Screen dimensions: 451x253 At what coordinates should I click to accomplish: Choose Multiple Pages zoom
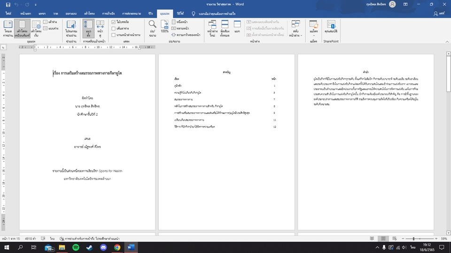[180, 29]
